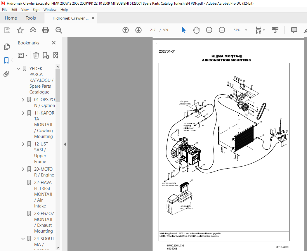The height and width of the screenshot is (251, 307).
Task: Click the page number field showing 217
Action: coord(153,30)
